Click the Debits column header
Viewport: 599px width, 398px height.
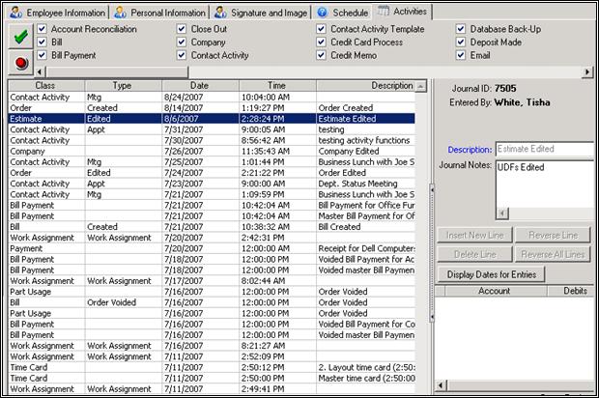[x=572, y=291]
